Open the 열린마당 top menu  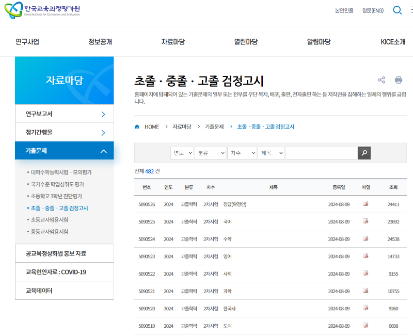coord(246,42)
